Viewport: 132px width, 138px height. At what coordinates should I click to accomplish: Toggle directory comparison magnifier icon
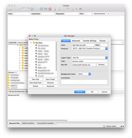72,9
